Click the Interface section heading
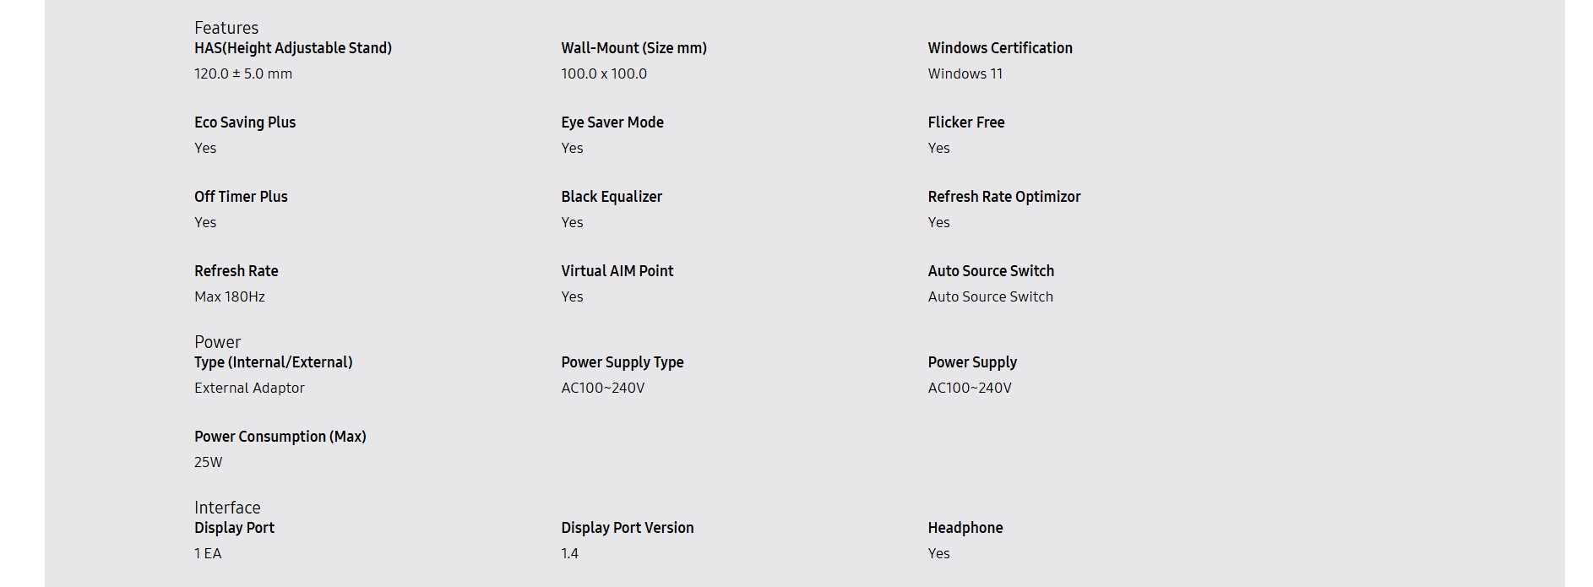The height and width of the screenshot is (587, 1593). (227, 508)
